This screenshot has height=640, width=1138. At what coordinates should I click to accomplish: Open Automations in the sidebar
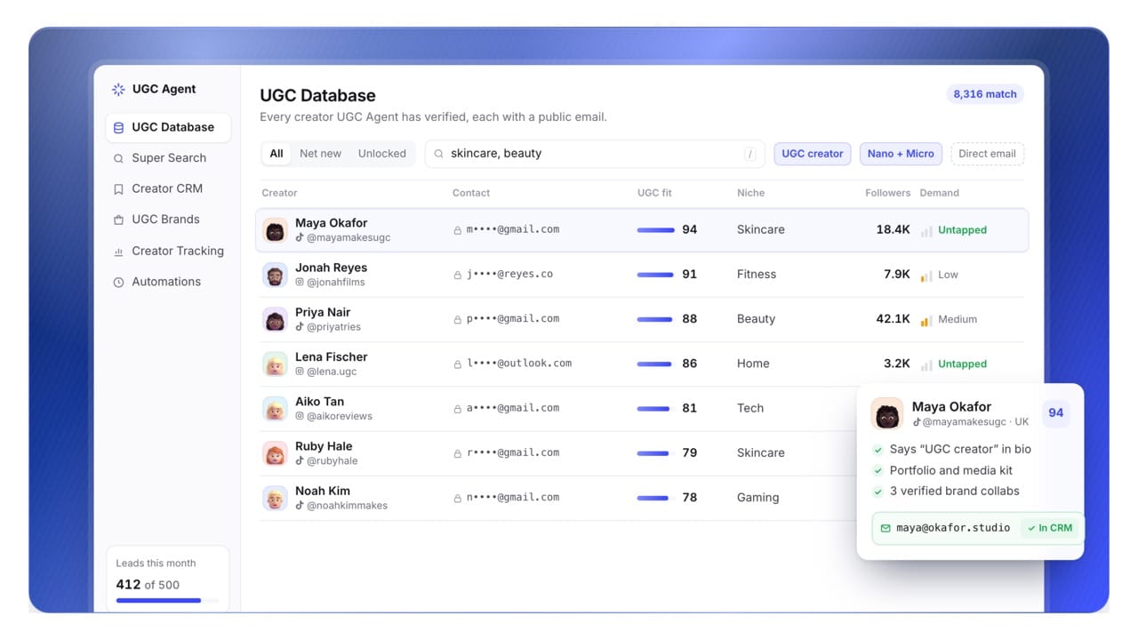click(168, 282)
